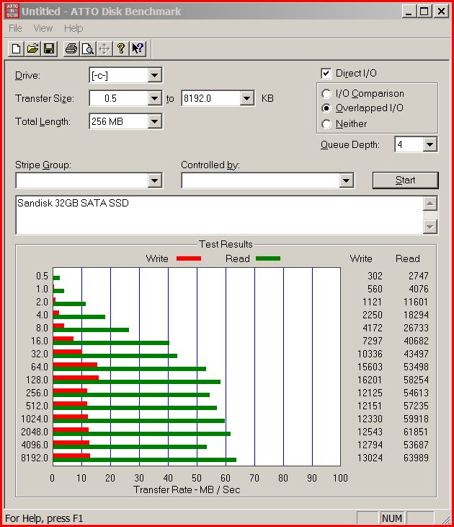Screen dimensions: 454x527
Task: Open the Help menu
Action: (x=74, y=28)
